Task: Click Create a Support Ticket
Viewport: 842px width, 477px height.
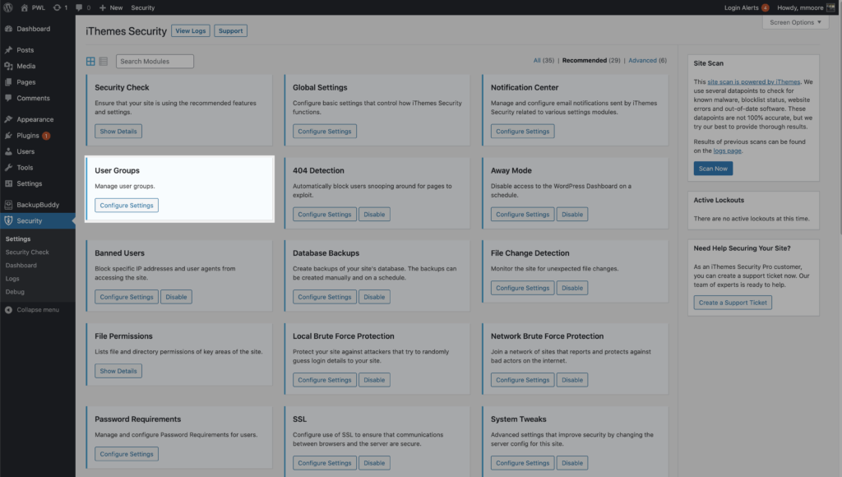Action: 733,303
